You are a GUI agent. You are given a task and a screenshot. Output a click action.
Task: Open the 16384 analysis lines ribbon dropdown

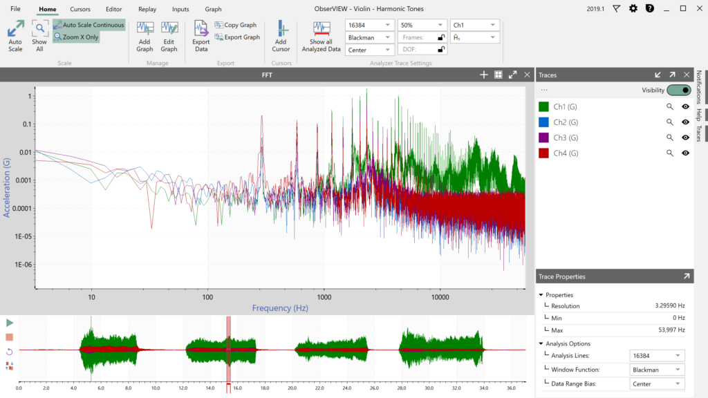click(x=369, y=25)
